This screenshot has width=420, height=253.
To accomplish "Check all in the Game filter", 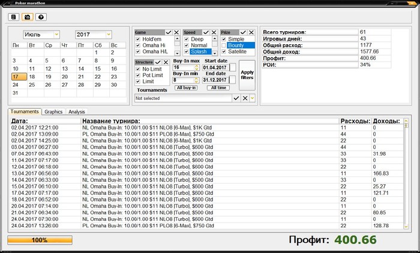I will pos(169,32).
